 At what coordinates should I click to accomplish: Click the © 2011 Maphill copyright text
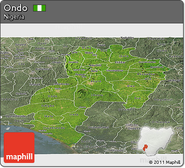(x=165, y=162)
